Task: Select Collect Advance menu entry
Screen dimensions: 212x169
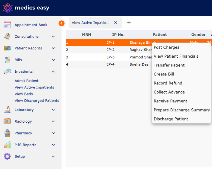Action: (169, 92)
